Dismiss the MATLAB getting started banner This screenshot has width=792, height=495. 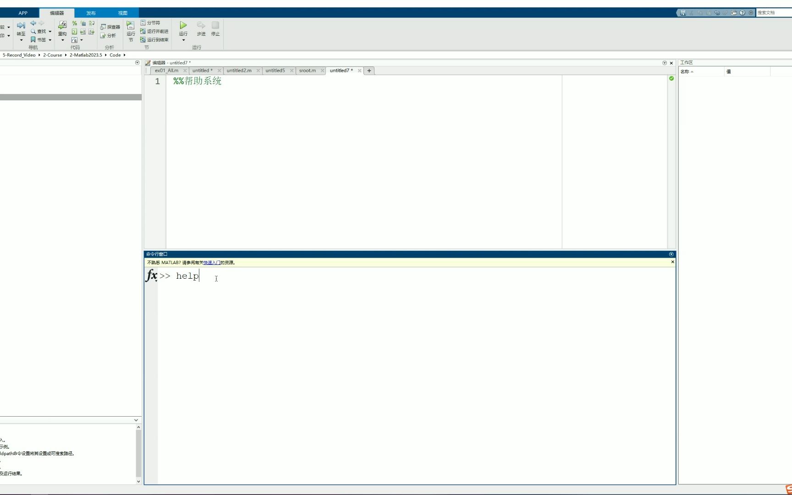tap(672, 262)
